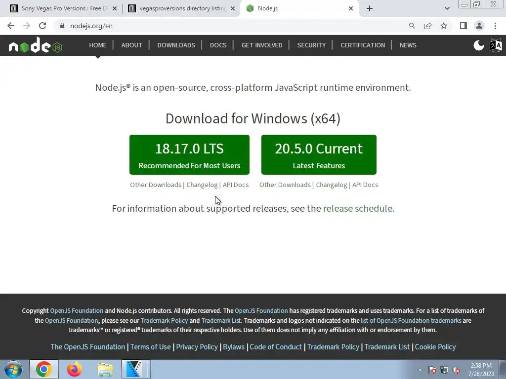This screenshot has width=506, height=379.
Task: Select the Node.js browser tab
Action: pos(299,8)
